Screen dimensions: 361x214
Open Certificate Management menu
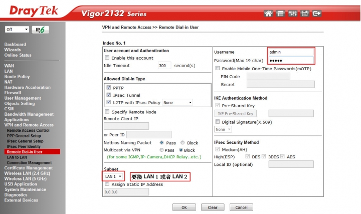point(28,168)
